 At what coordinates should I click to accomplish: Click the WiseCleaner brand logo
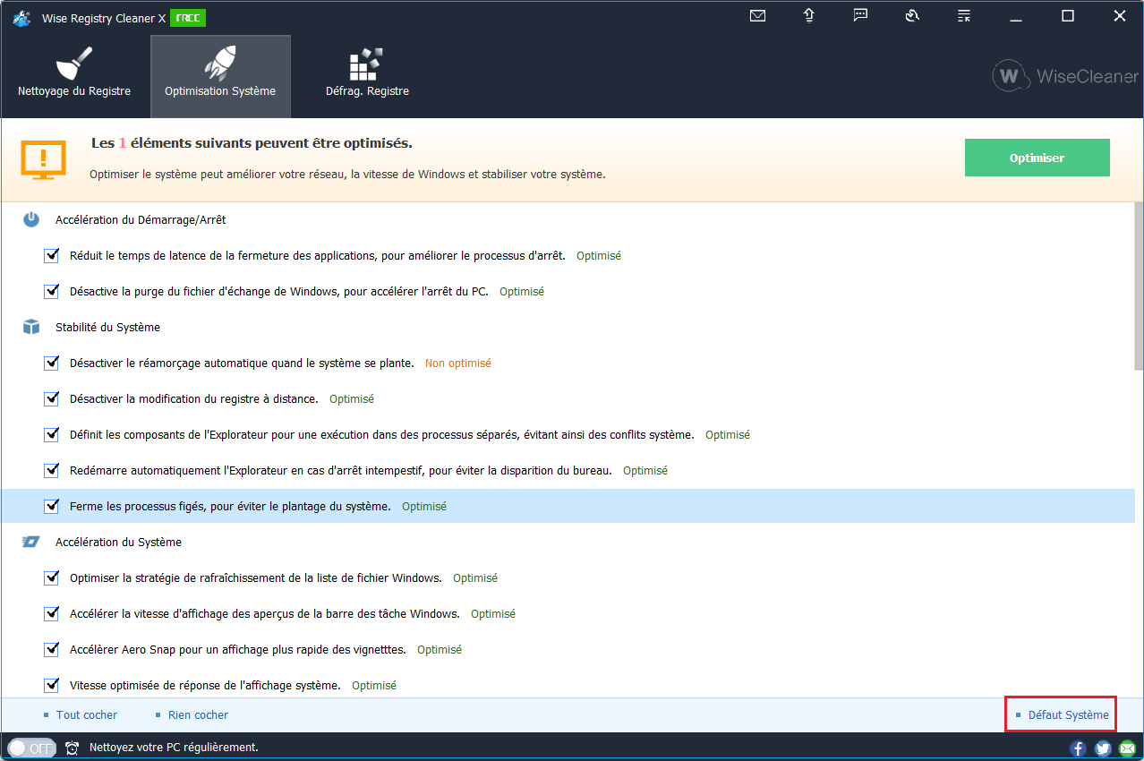[1065, 76]
